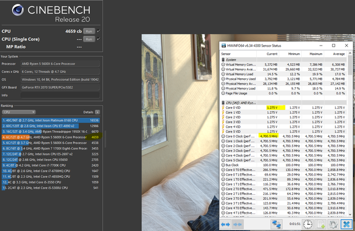Click Core 4 T1 Effective row icon

click(223, 213)
